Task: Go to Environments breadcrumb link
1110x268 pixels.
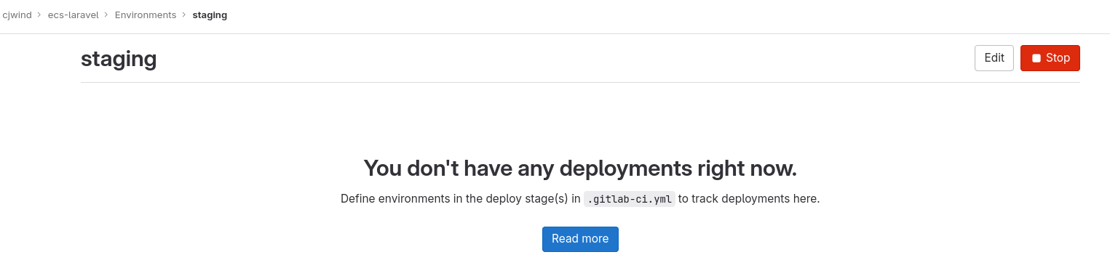Action: [x=146, y=15]
